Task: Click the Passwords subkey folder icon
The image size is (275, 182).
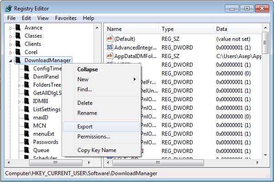Action: pos(26,142)
